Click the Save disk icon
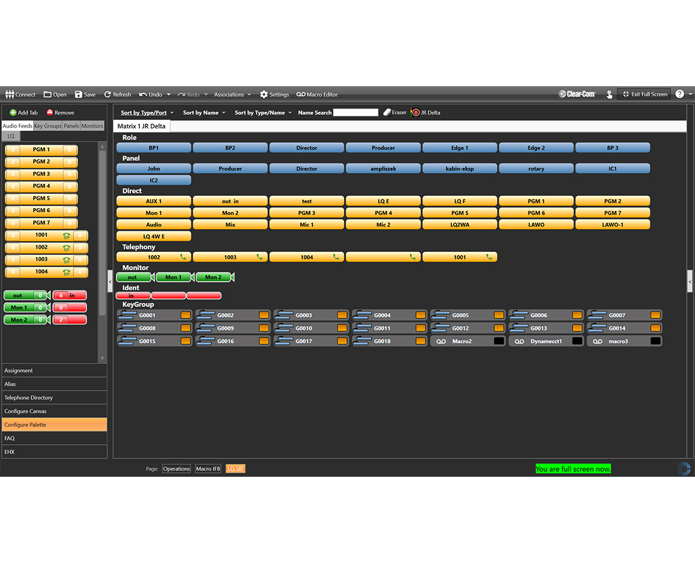 tap(78, 95)
